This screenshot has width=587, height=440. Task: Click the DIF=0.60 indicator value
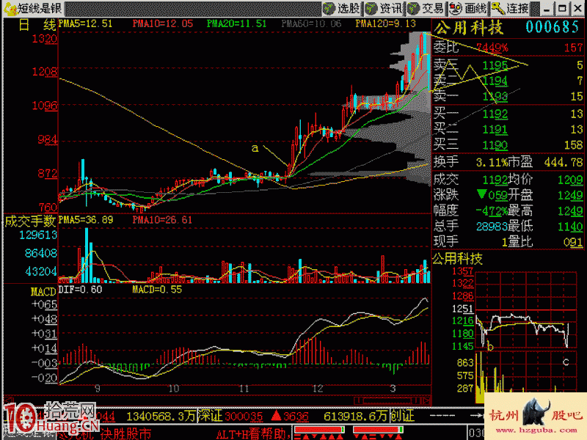pos(81,290)
